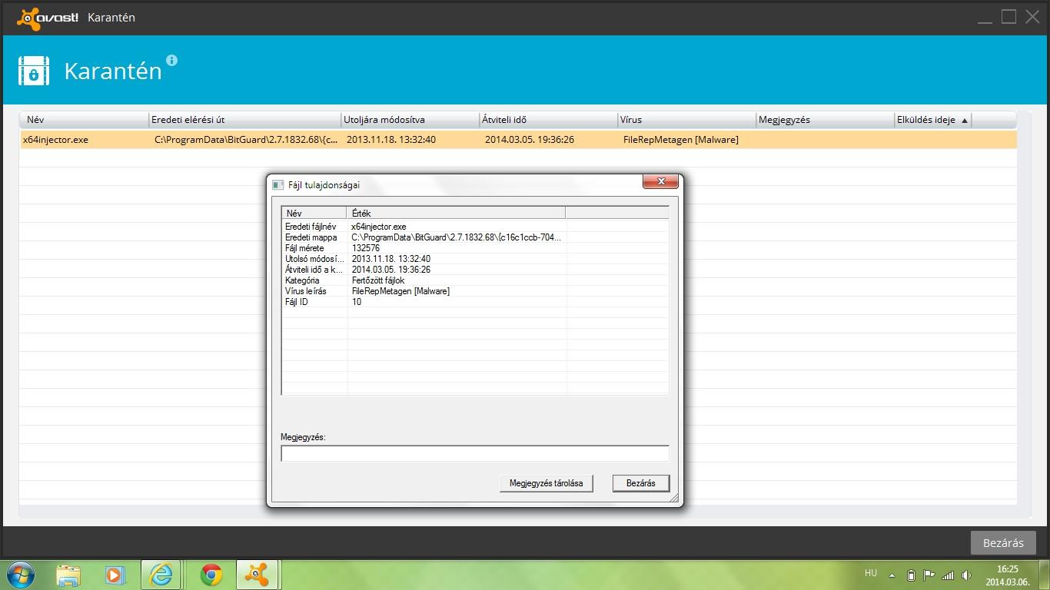Click the avast! logo in title bar
Screen dimensions: 1050x590
point(48,18)
